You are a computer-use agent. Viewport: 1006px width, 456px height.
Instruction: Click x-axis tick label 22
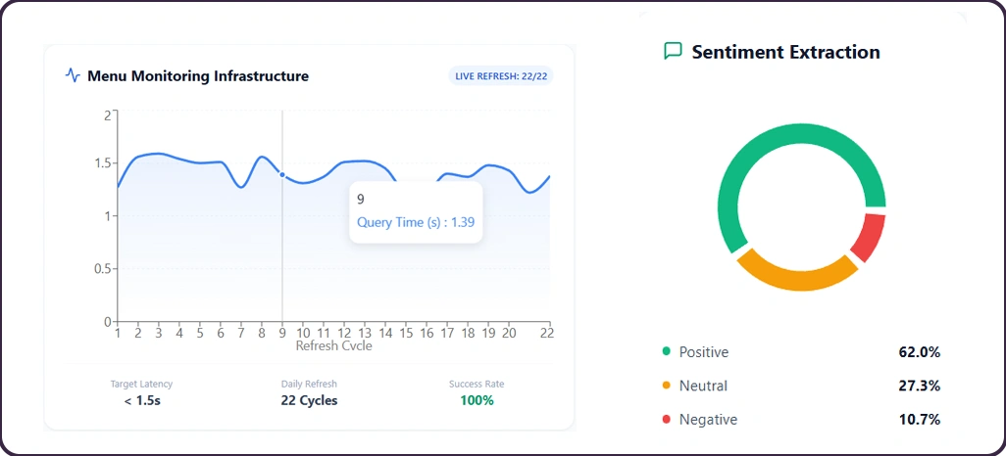coord(547,333)
